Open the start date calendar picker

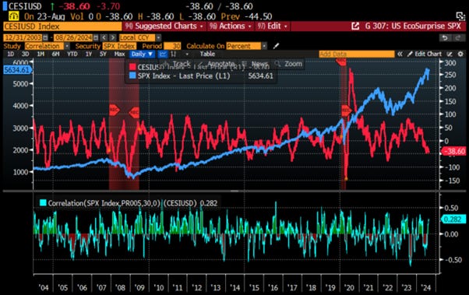(x=45, y=37)
